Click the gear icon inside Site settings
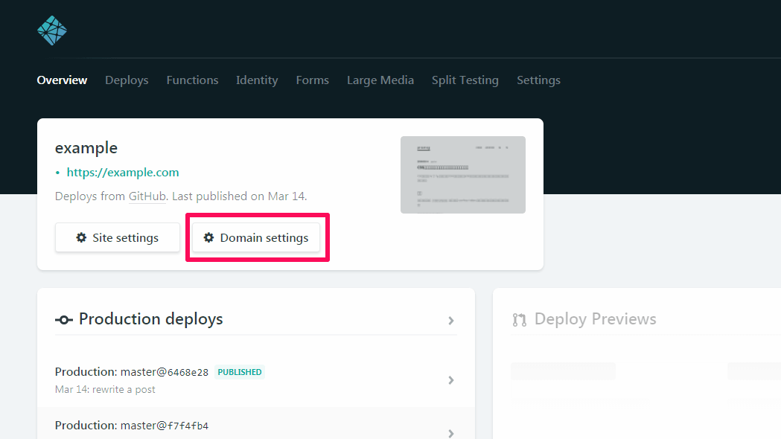 81,237
